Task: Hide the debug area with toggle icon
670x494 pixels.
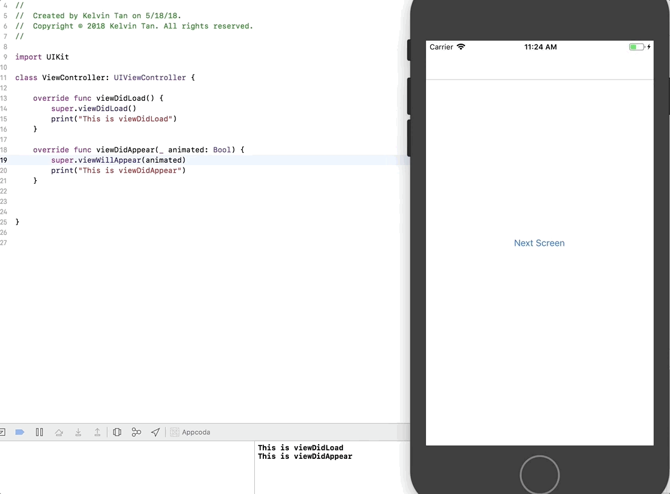Action: tap(2, 432)
